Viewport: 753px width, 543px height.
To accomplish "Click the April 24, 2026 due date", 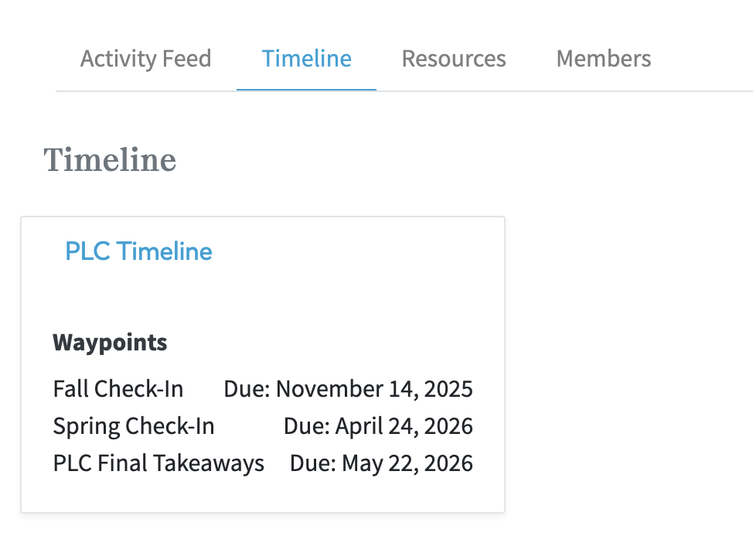I will 406,425.
